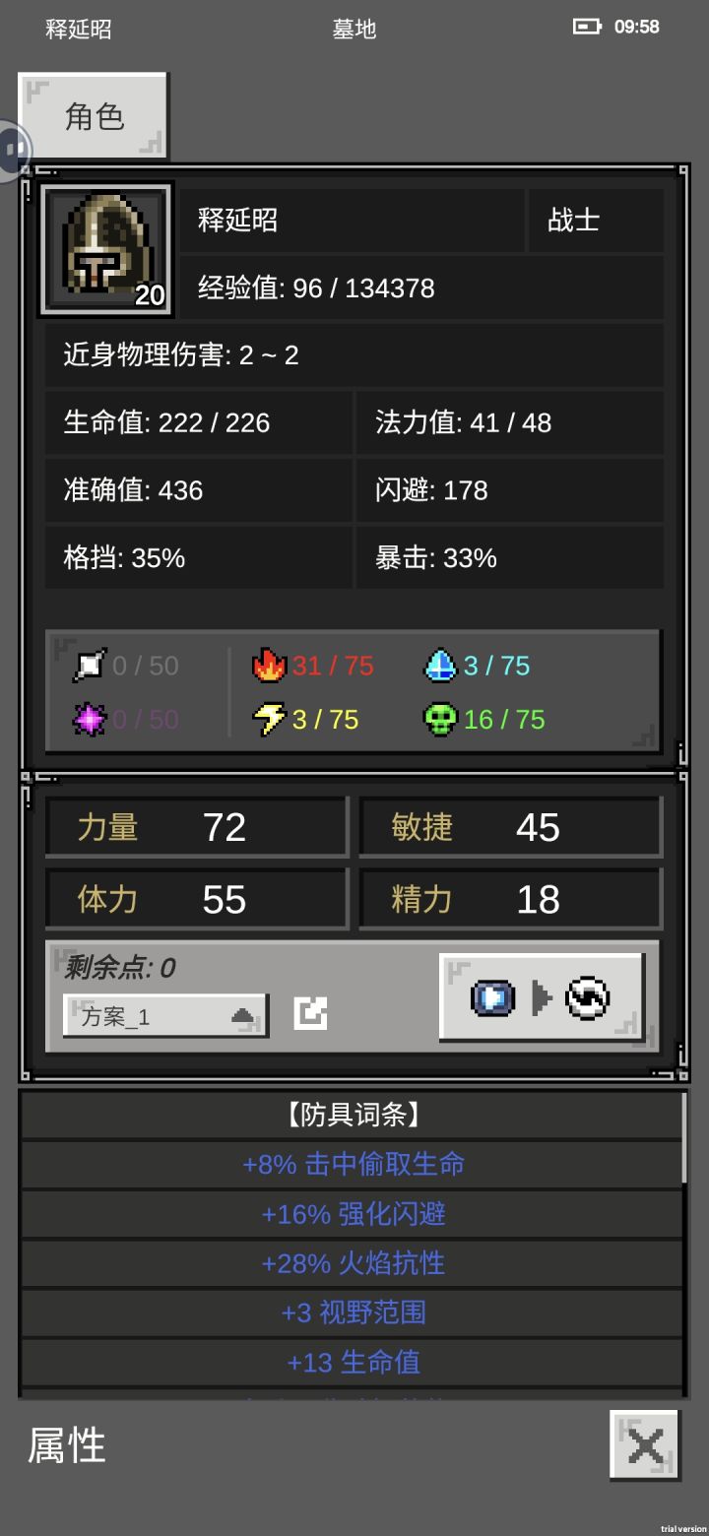Screen dimensions: 709x1536
Task: Close the 属性 panel with X
Action: [x=645, y=1445]
